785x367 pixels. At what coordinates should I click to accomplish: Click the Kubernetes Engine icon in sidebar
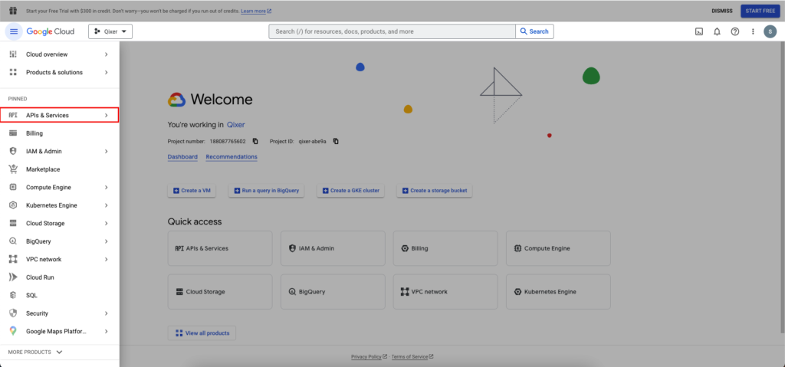14,205
